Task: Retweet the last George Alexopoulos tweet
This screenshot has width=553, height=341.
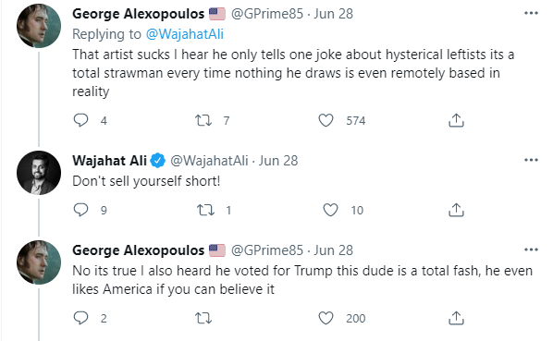Action: [x=203, y=319]
